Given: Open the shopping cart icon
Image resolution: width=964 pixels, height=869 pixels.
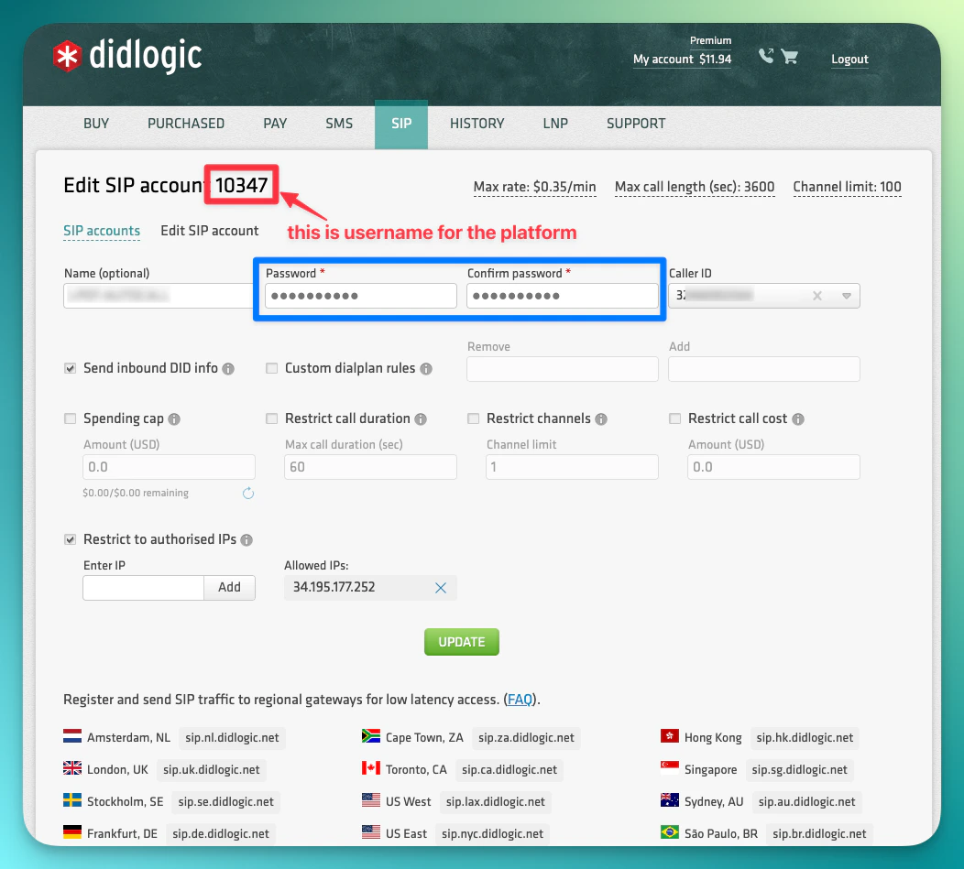Looking at the screenshot, I should 790,56.
